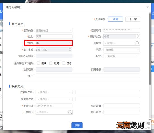Tick the 烈属 checkbox

pos(51,63)
